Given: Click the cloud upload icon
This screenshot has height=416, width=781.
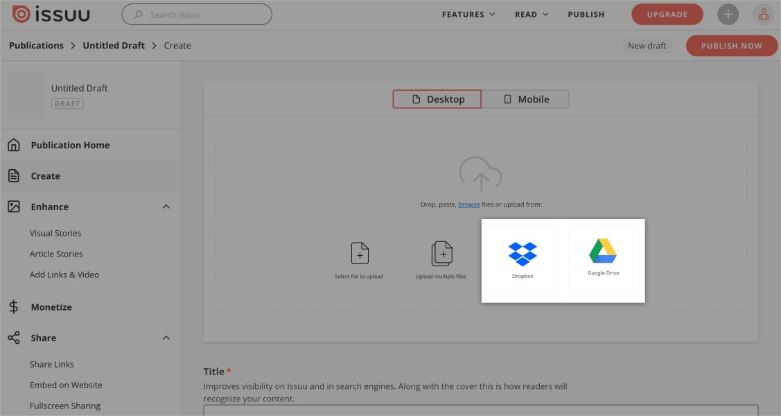Looking at the screenshot, I should tap(481, 174).
